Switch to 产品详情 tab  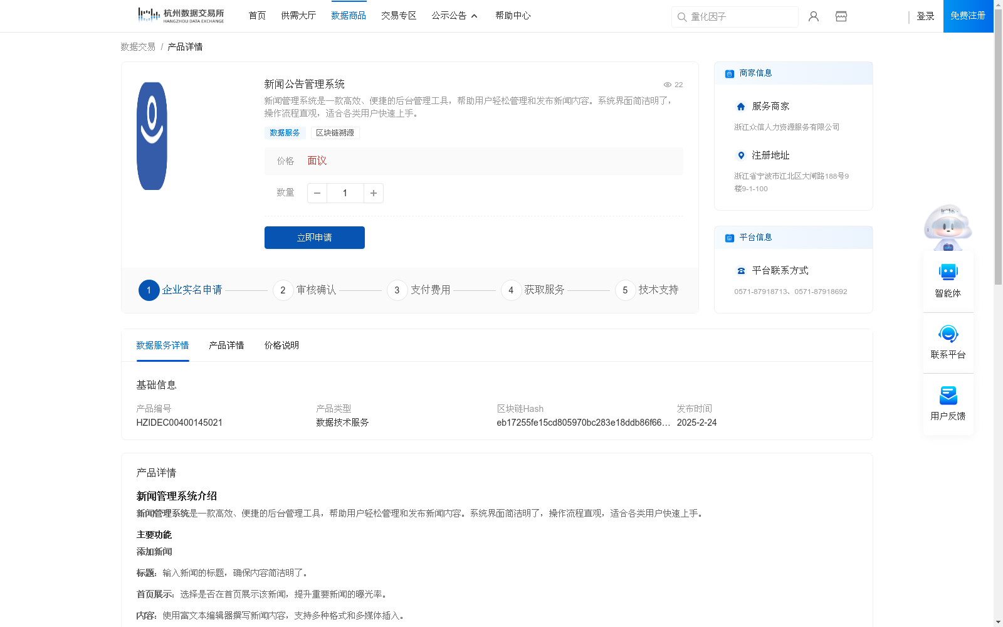(226, 345)
